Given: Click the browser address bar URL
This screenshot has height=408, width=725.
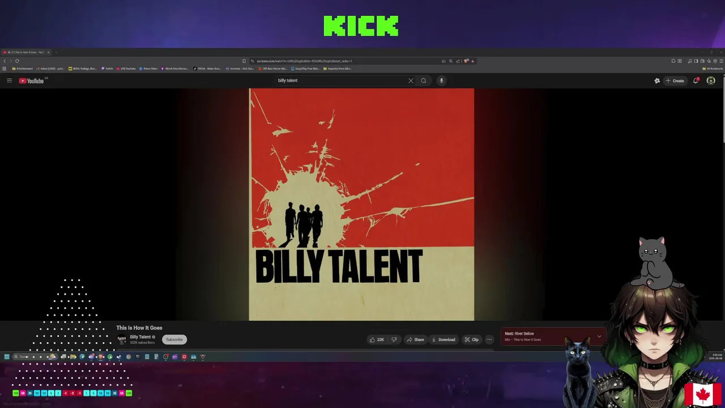Looking at the screenshot, I should pyautogui.click(x=304, y=61).
